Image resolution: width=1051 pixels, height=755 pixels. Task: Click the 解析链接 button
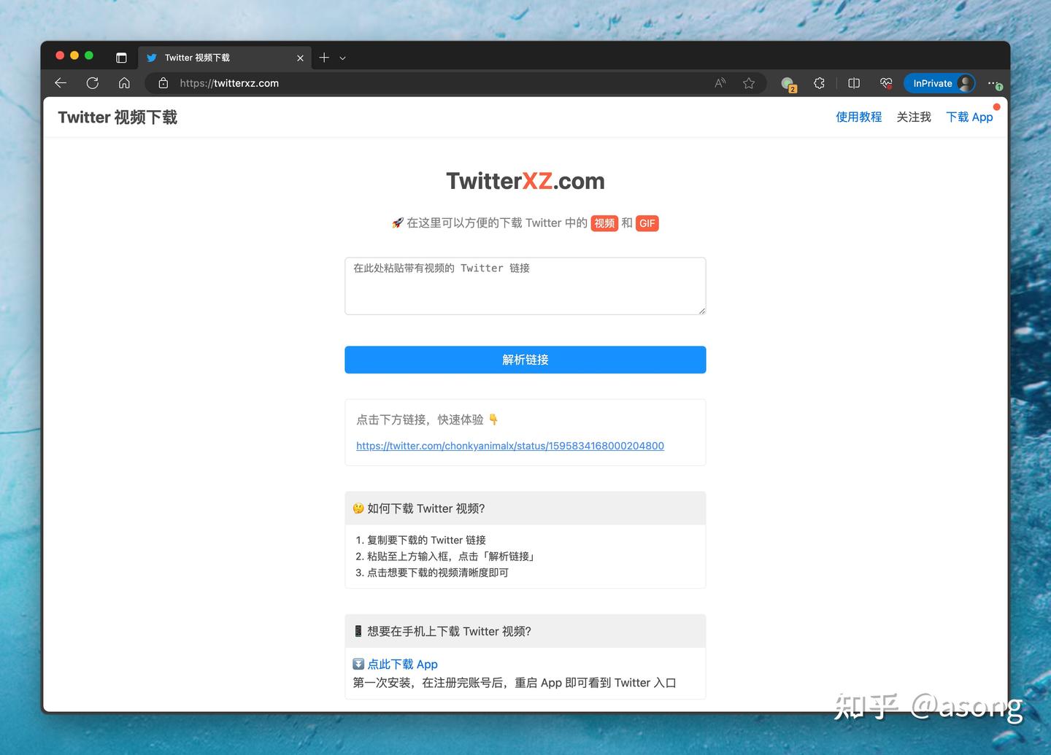click(525, 360)
